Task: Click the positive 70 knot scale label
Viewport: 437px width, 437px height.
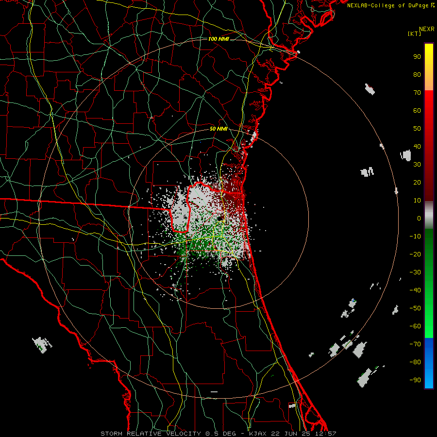Action: [x=417, y=93]
